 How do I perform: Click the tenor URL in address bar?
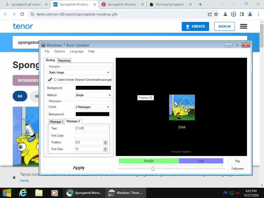coord(77,14)
